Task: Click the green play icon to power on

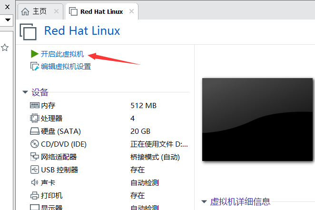Action: (35, 54)
